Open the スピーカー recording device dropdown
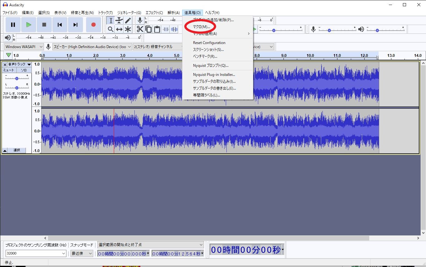This screenshot has width=426, height=267. [x=92, y=47]
